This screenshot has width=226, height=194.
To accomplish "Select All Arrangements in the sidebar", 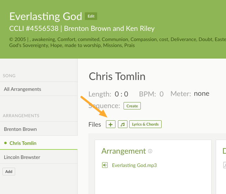I will point(39,89).
